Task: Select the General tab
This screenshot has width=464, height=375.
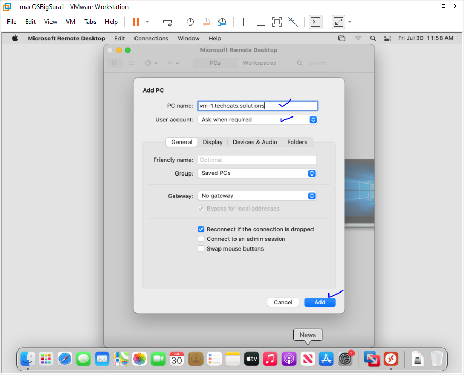Action: [x=182, y=142]
